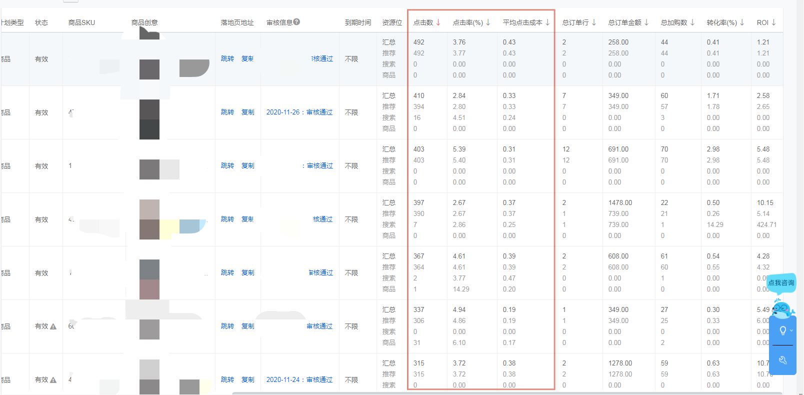Click the 商品SKU column header

point(81,22)
